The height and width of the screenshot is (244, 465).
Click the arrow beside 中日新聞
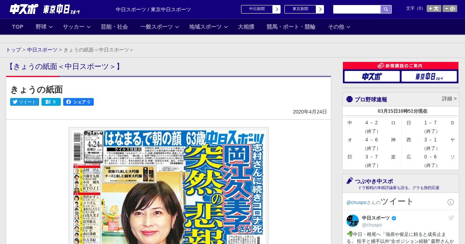point(277,9)
